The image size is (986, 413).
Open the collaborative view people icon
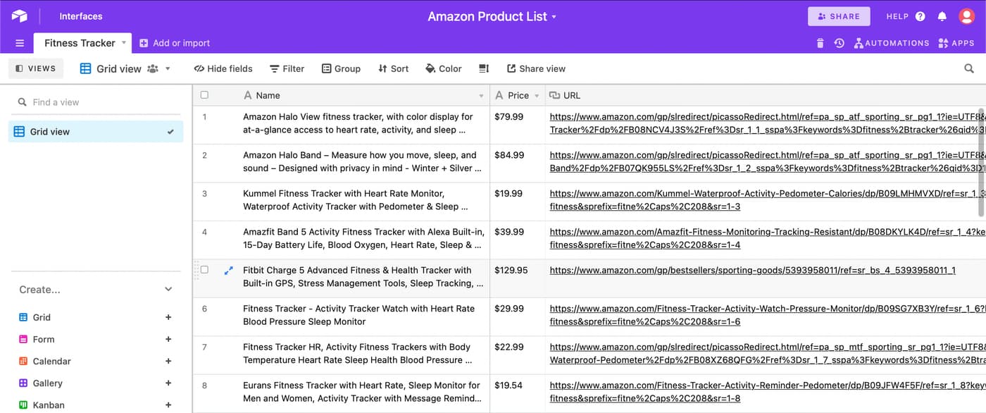153,68
